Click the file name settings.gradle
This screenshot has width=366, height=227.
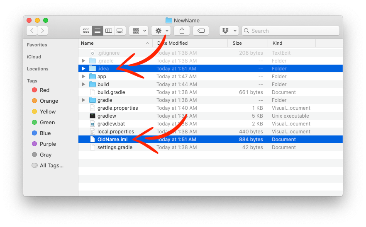tap(115, 147)
